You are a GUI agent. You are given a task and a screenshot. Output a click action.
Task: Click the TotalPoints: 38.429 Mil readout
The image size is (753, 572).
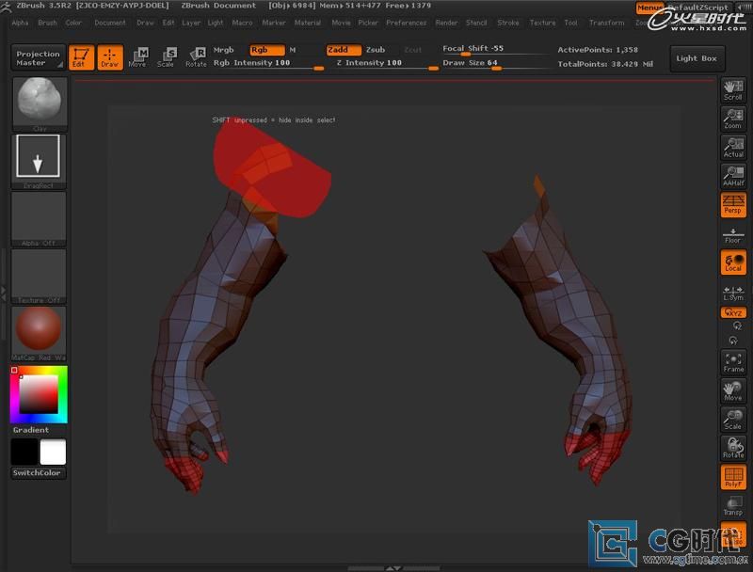(x=605, y=64)
